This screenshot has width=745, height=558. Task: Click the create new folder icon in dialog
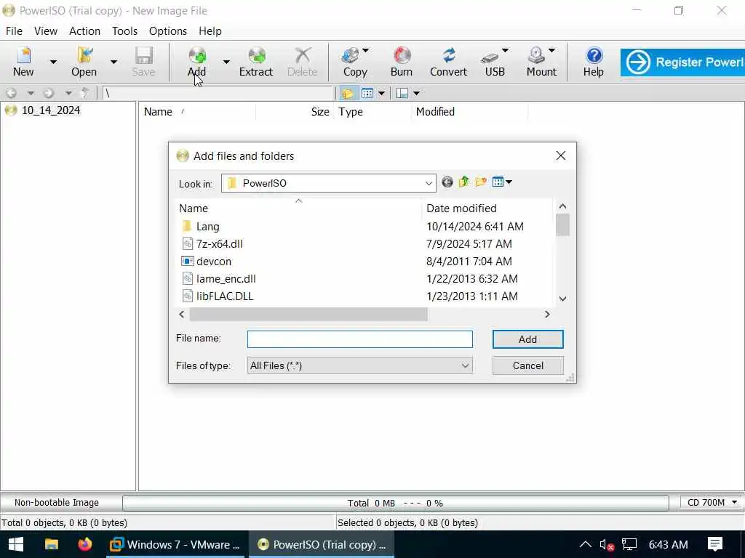point(481,182)
